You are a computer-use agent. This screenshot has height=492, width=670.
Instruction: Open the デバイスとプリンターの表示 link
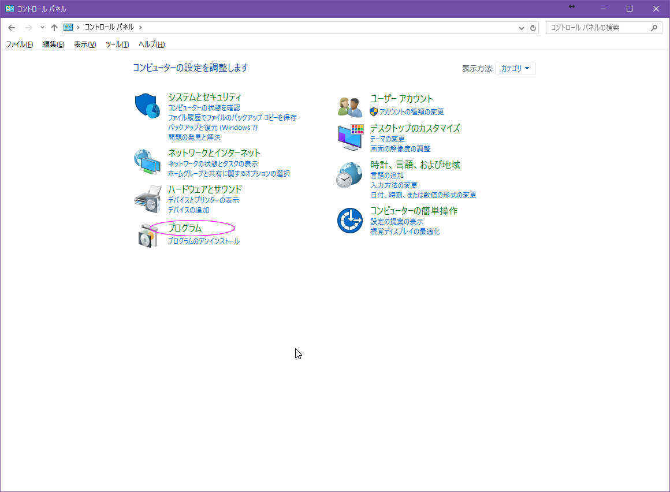pos(203,200)
